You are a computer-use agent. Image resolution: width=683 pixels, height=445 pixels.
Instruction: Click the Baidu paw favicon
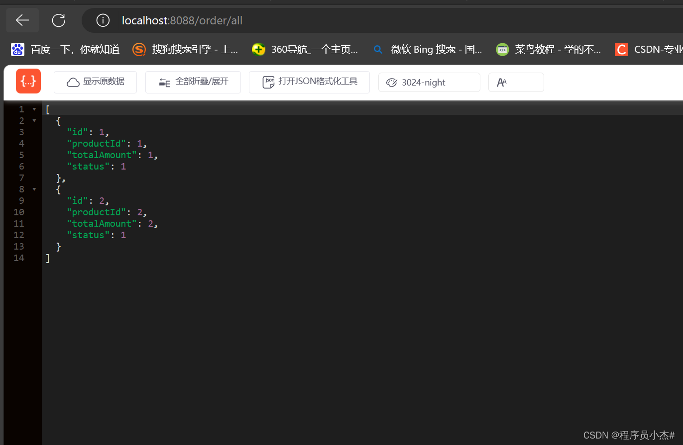18,49
